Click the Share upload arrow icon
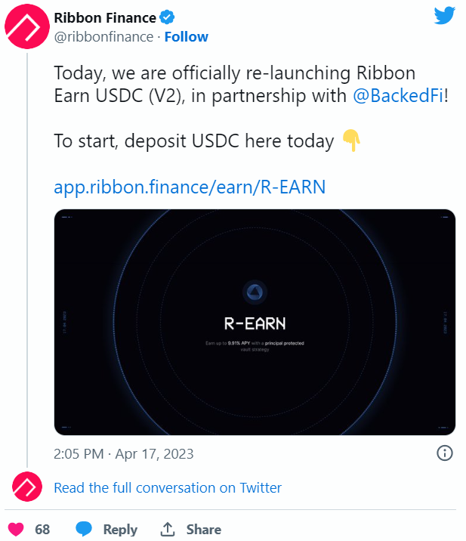The width and height of the screenshot is (466, 541). (x=168, y=529)
